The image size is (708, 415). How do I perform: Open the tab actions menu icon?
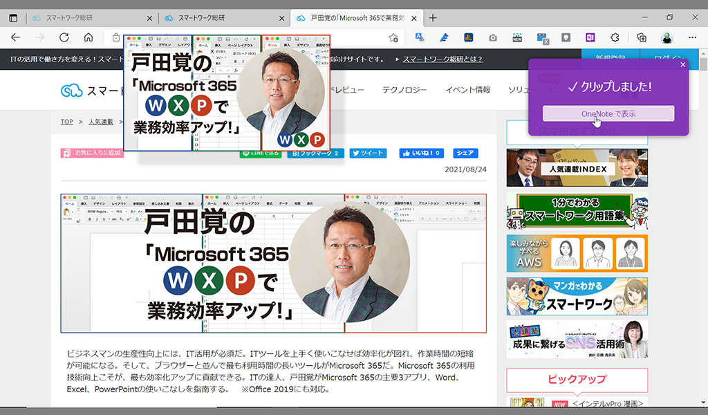point(13,18)
